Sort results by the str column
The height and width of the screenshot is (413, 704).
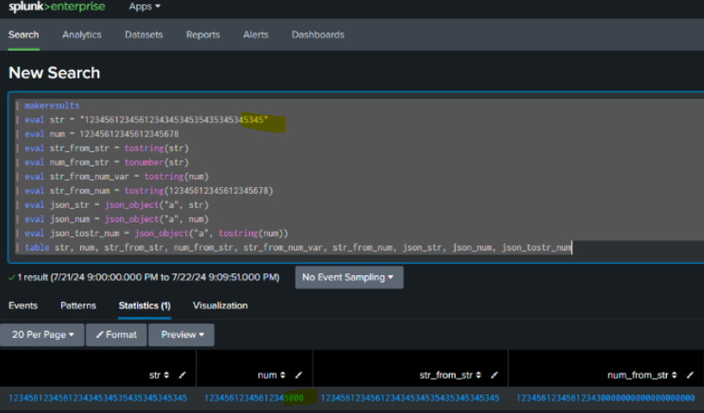[159, 375]
